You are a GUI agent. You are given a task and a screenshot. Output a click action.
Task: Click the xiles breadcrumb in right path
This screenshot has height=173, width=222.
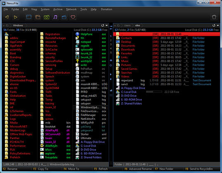[137, 26]
